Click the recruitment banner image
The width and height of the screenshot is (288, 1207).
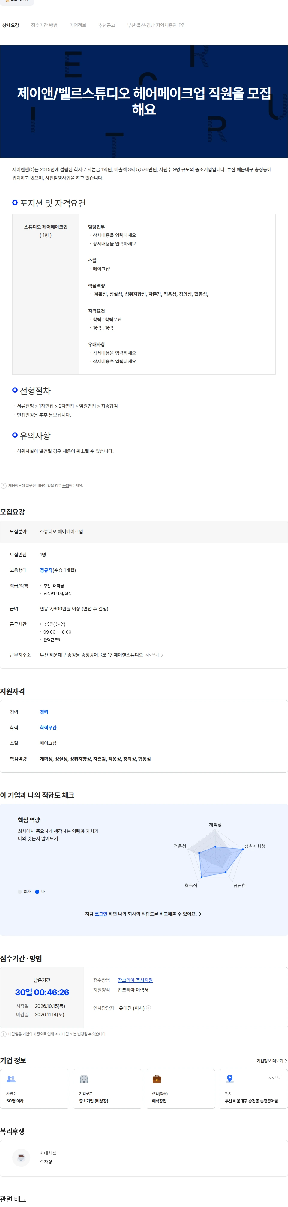click(x=144, y=101)
